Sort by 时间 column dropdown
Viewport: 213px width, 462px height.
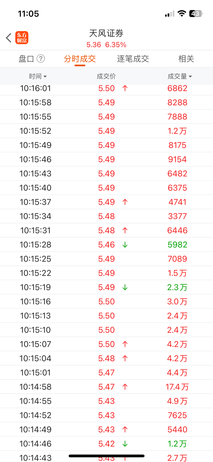[38, 76]
